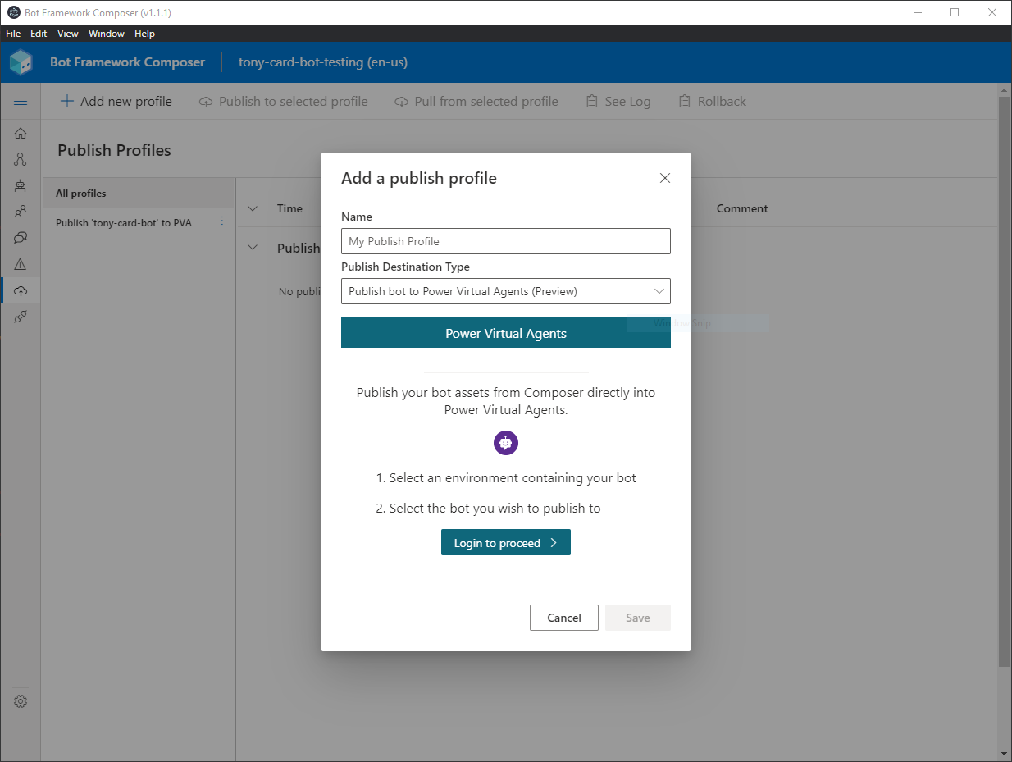Open Notifications warning icon
The width and height of the screenshot is (1012, 762).
click(x=21, y=264)
